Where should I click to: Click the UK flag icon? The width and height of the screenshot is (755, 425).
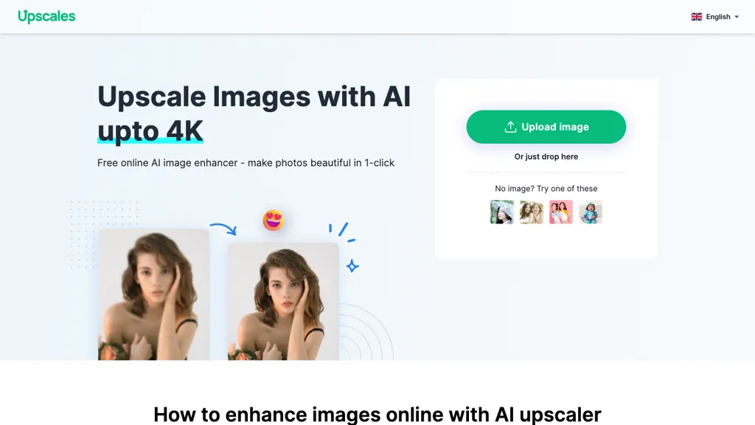tap(696, 17)
